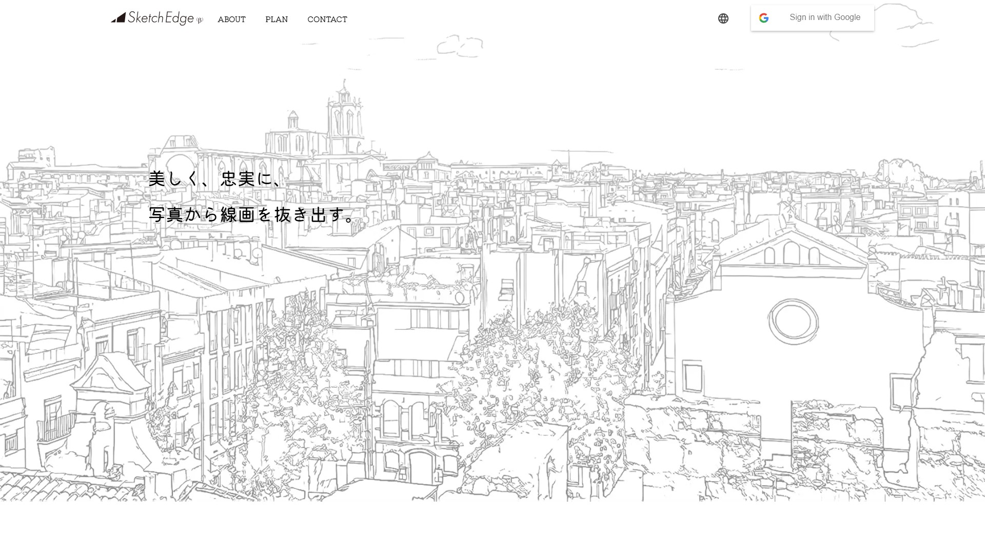Click the Google G icon on sign-in button
This screenshot has height=554, width=985.
(x=764, y=17)
